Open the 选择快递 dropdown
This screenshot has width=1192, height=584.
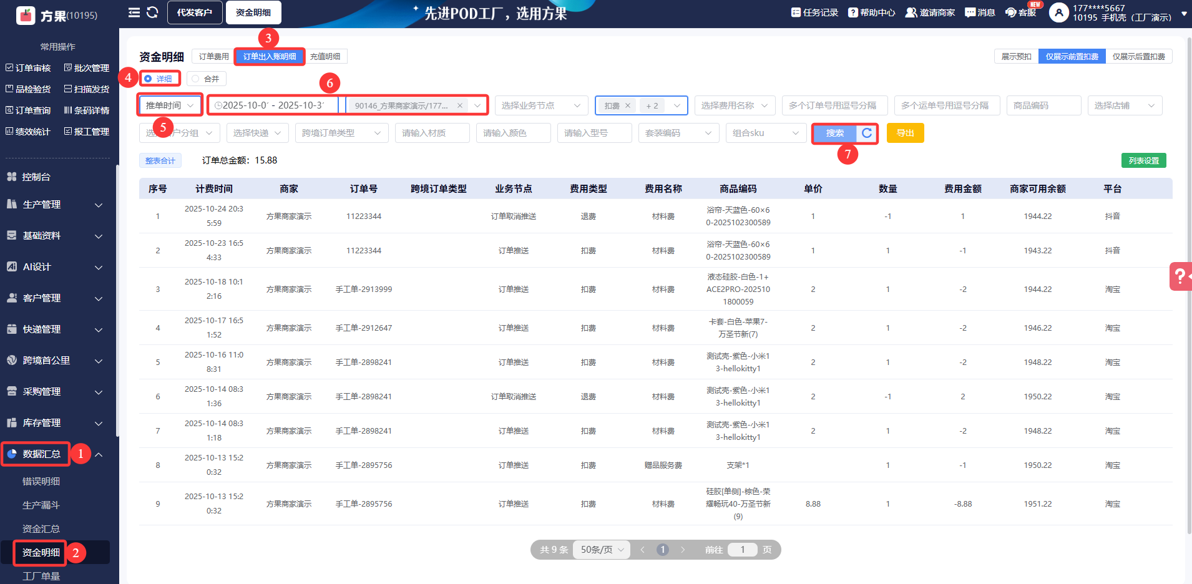click(x=258, y=133)
